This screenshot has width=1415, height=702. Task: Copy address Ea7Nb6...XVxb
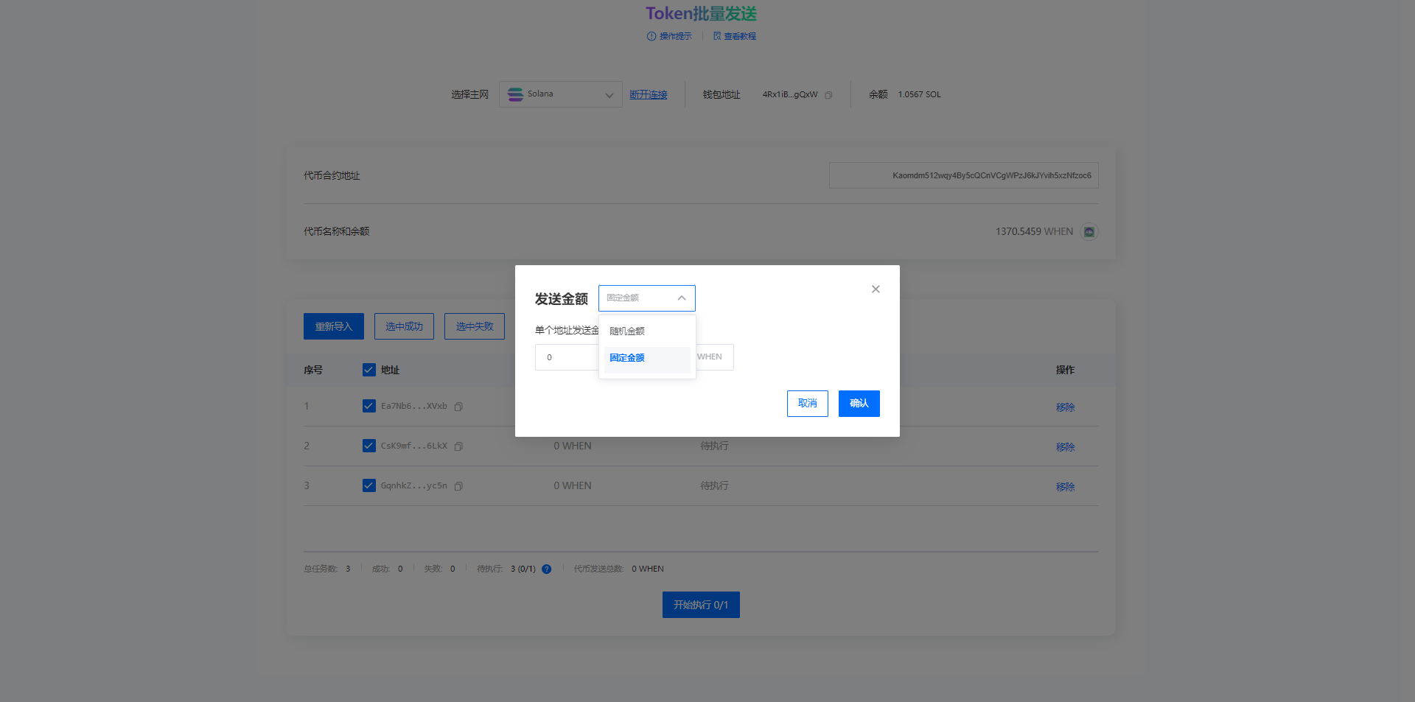point(458,407)
